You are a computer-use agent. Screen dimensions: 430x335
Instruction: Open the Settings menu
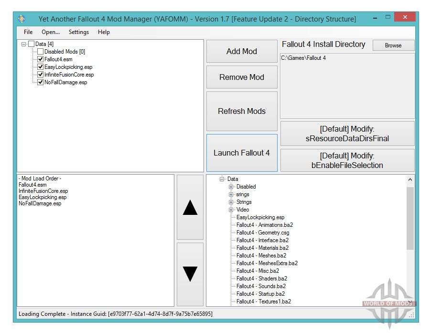pos(79,32)
